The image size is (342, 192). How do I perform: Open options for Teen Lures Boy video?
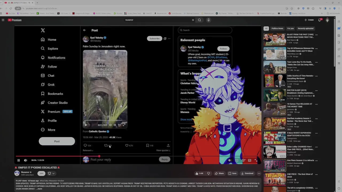(x=316, y=62)
